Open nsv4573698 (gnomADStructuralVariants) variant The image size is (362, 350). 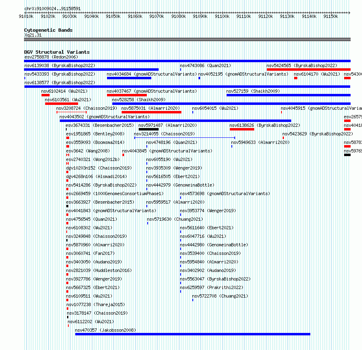(x=225, y=193)
